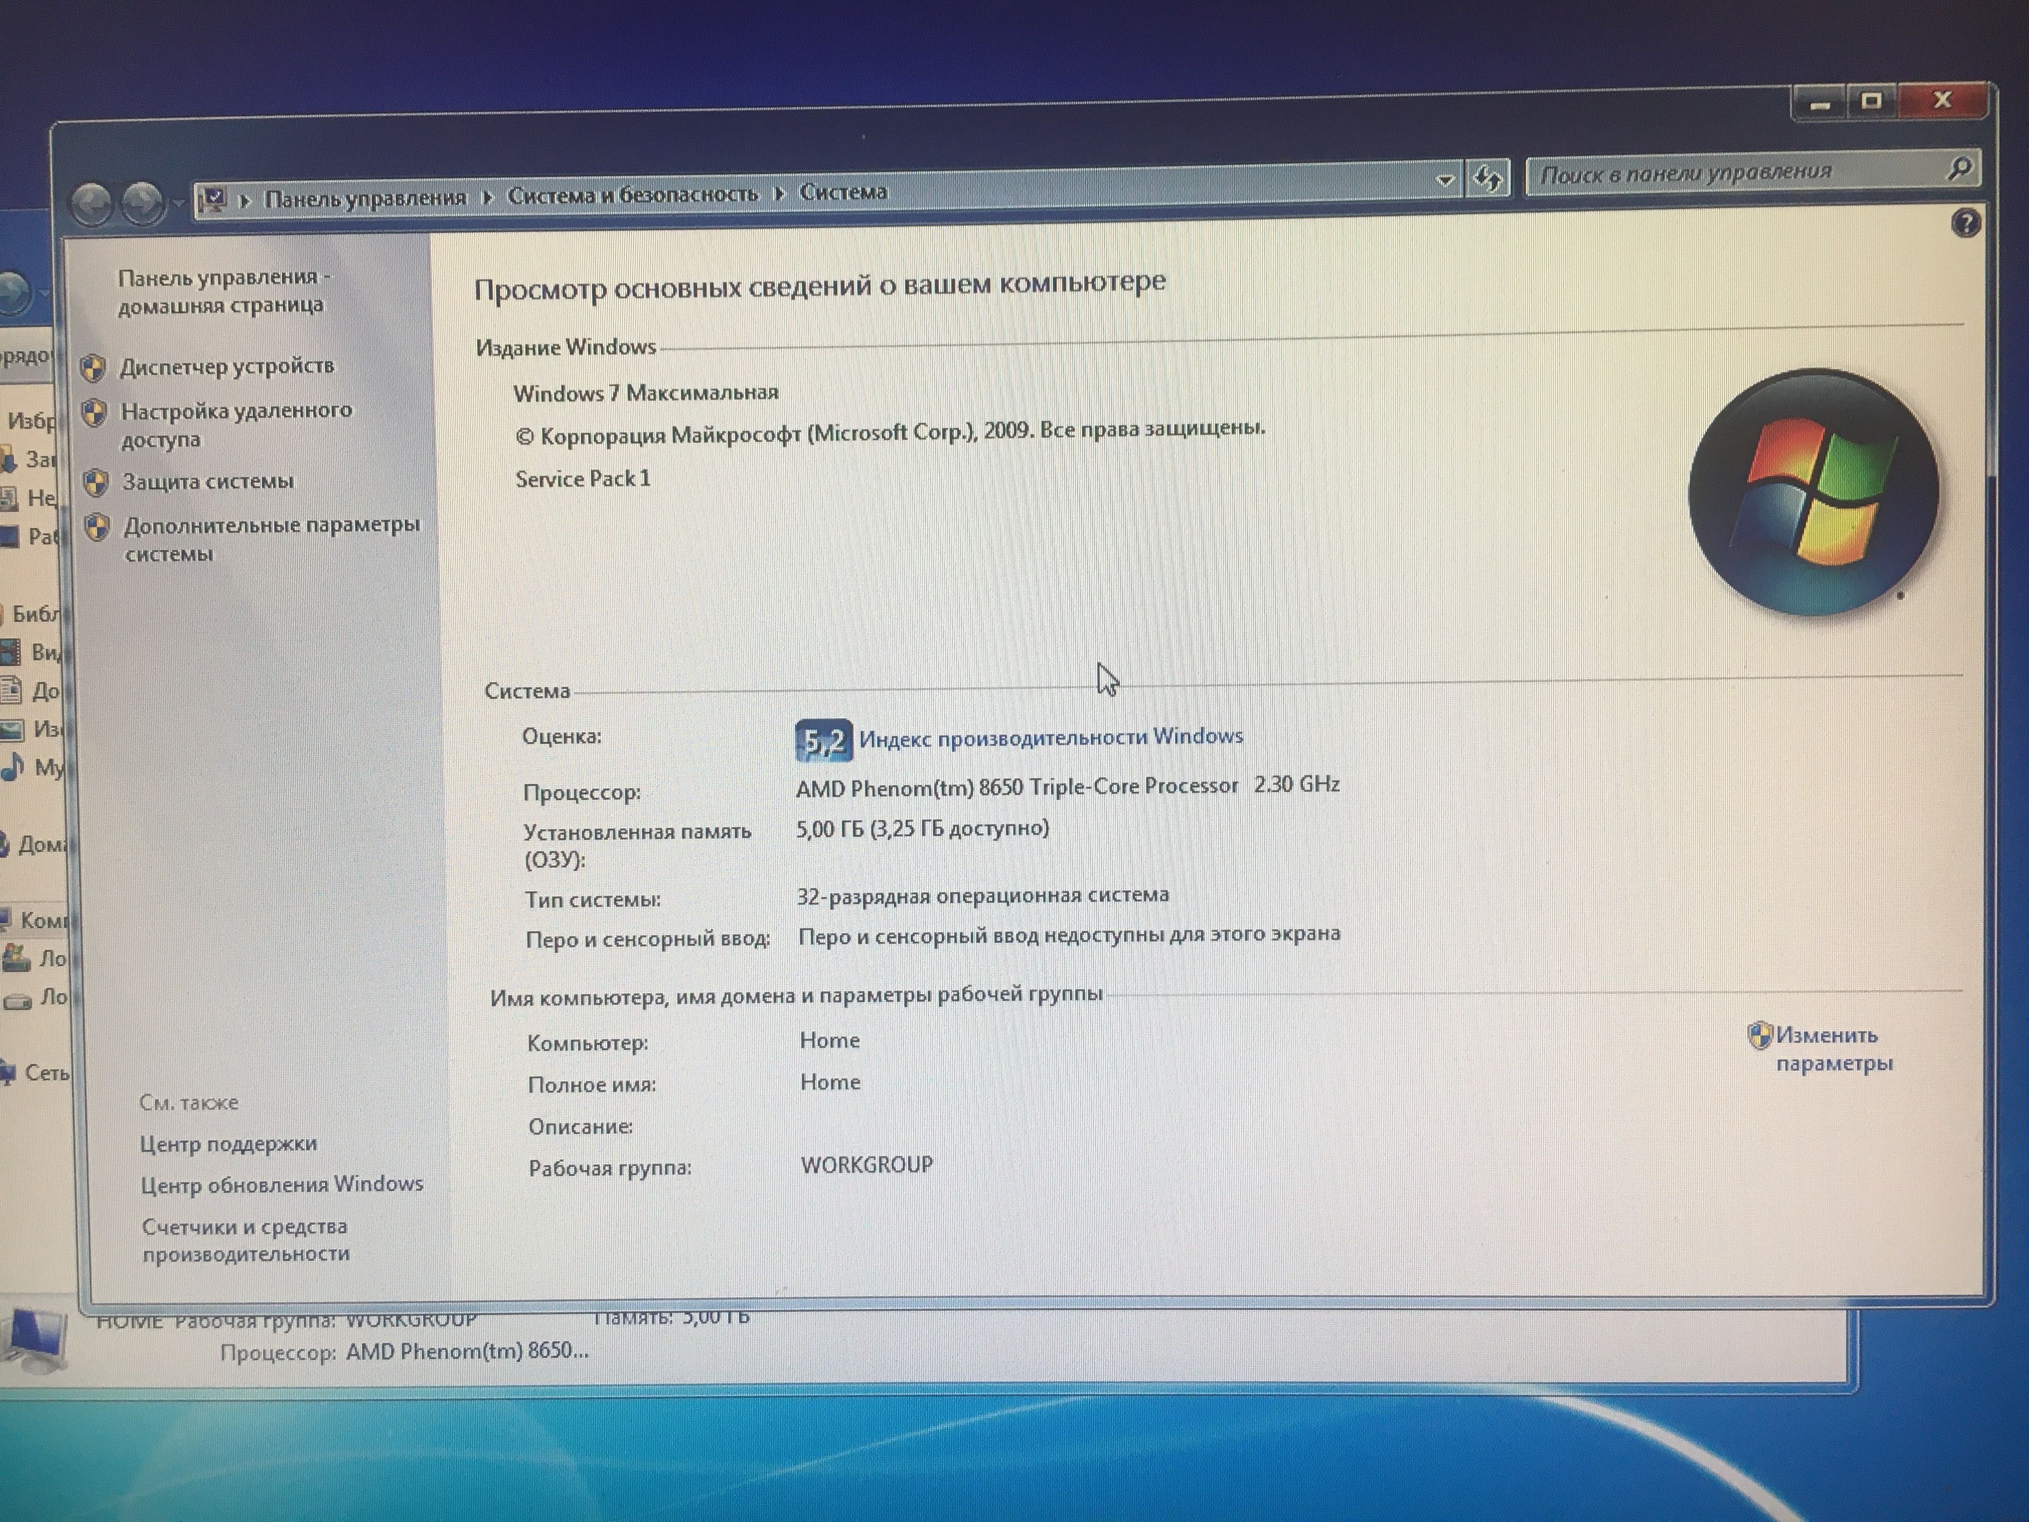Open Защита системы link
The image size is (2029, 1522).
[x=208, y=481]
